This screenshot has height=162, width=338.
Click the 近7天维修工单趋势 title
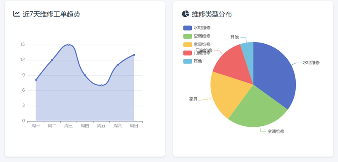point(51,14)
